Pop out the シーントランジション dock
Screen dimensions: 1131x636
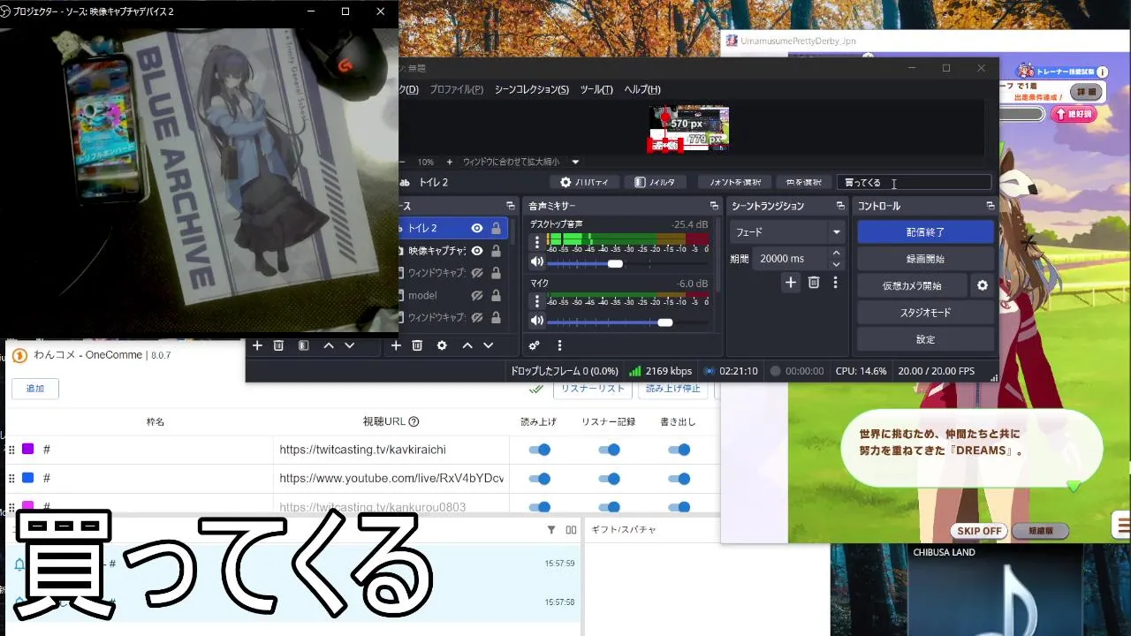[x=840, y=206]
